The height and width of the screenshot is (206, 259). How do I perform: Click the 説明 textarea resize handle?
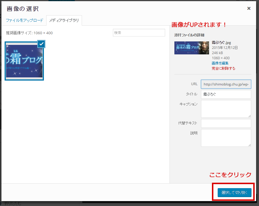point(249,145)
